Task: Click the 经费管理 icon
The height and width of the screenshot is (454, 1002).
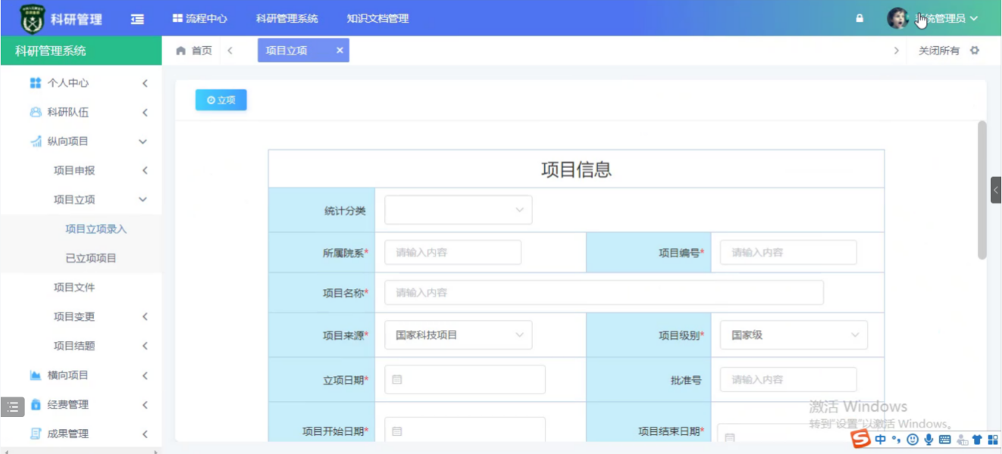Action: 36,405
